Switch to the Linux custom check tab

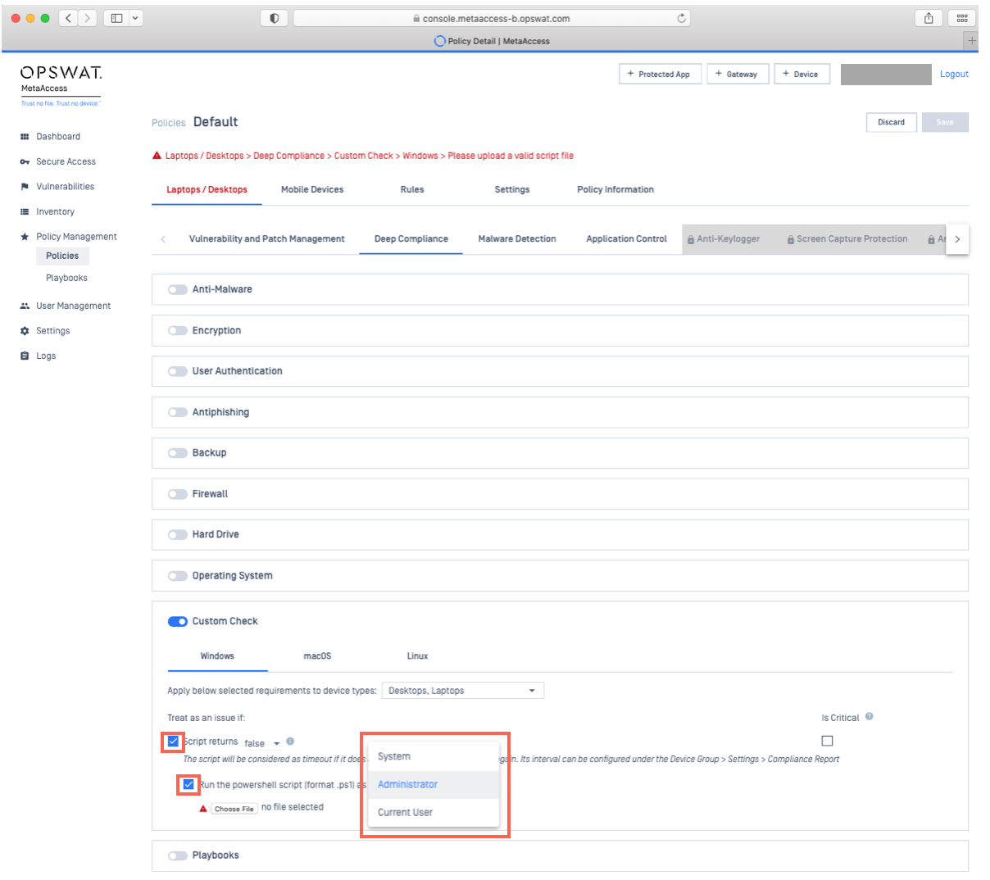tap(417, 656)
